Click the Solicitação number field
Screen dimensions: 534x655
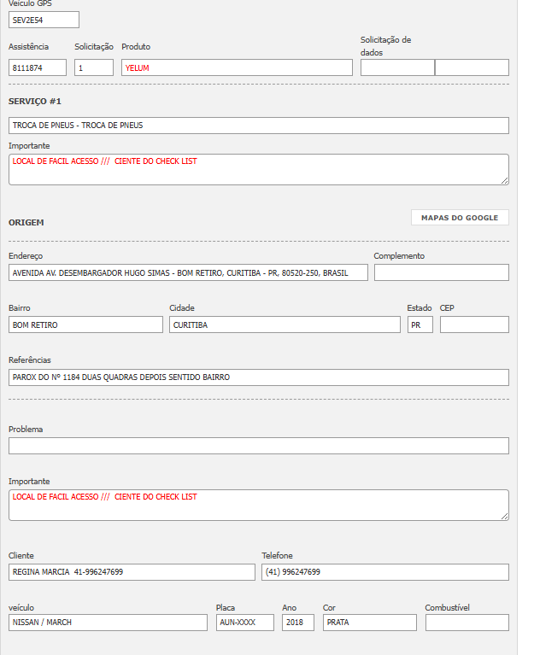tap(93, 67)
